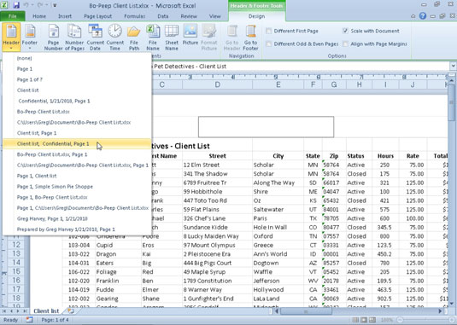Switch to the Page Layout tab
Screen dimensions: 457x325
98,16
